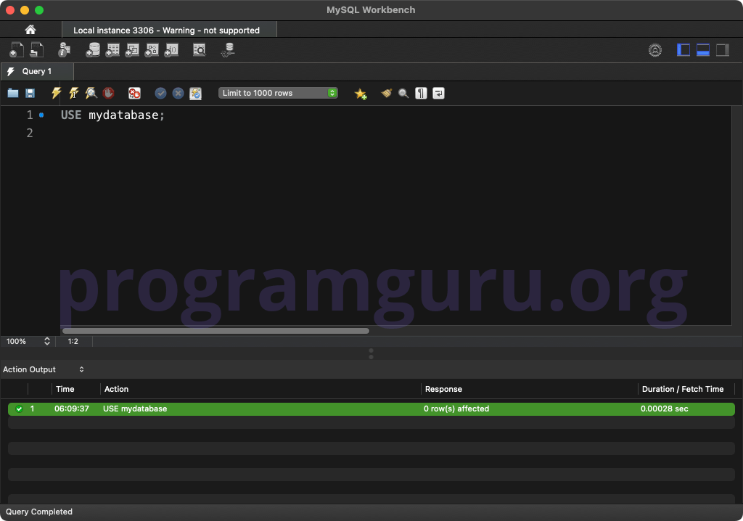This screenshot has height=521, width=743.
Task: Open the Action Output type selector
Action: 44,369
